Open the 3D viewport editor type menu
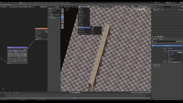 point(62,7)
